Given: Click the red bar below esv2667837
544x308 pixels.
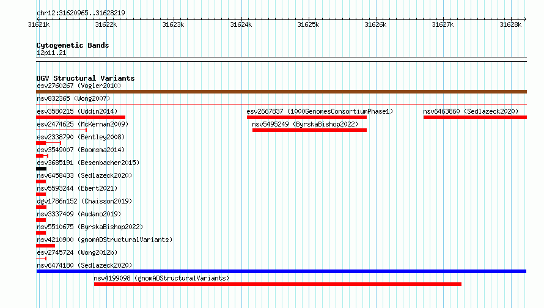Looking at the screenshot, I should [x=307, y=117].
